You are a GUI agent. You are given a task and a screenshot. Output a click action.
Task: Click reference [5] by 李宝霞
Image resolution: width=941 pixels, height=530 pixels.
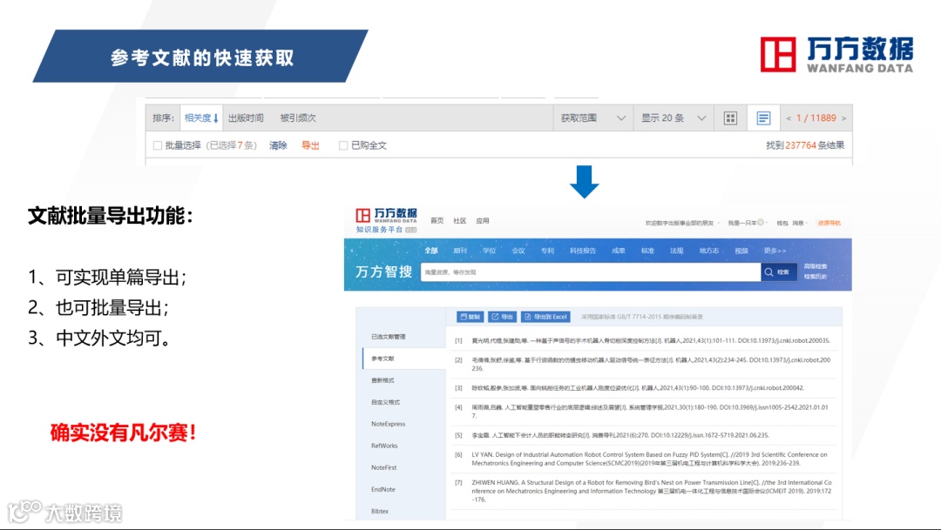click(x=620, y=435)
